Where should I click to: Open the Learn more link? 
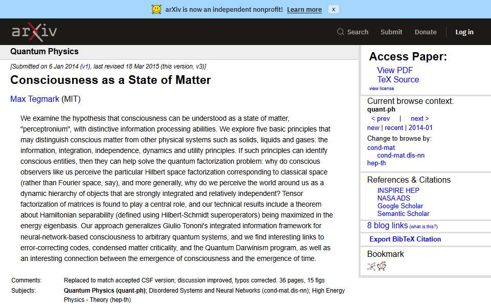[x=304, y=9]
